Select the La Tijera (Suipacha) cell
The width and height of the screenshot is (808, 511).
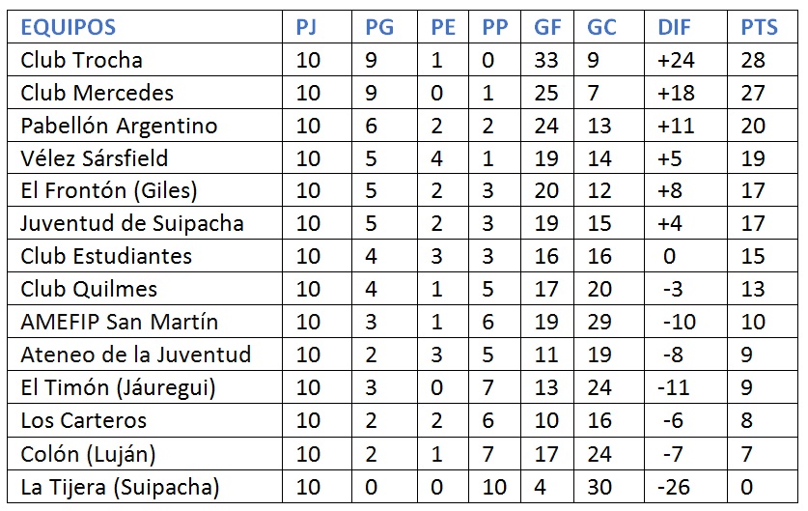(x=120, y=487)
